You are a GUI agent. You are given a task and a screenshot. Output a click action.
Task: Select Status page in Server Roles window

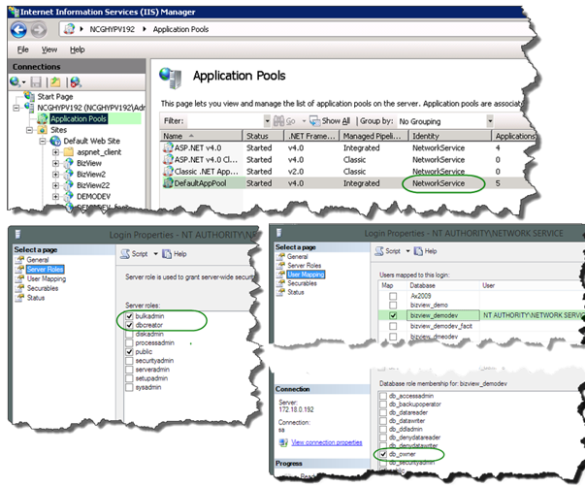click(x=36, y=298)
